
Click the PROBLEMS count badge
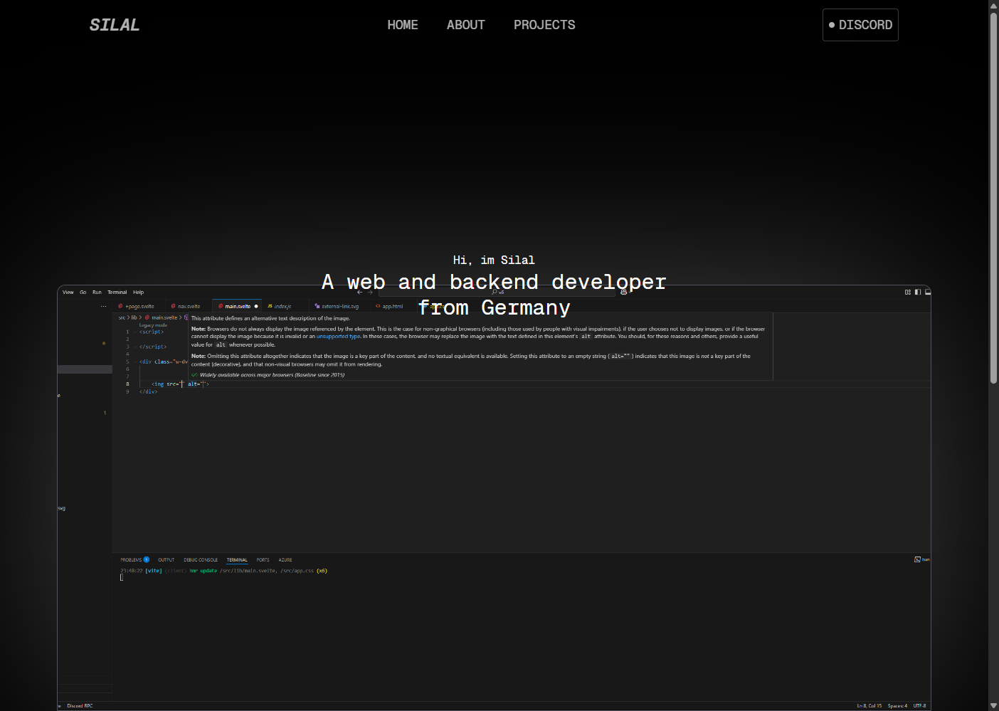tap(147, 559)
